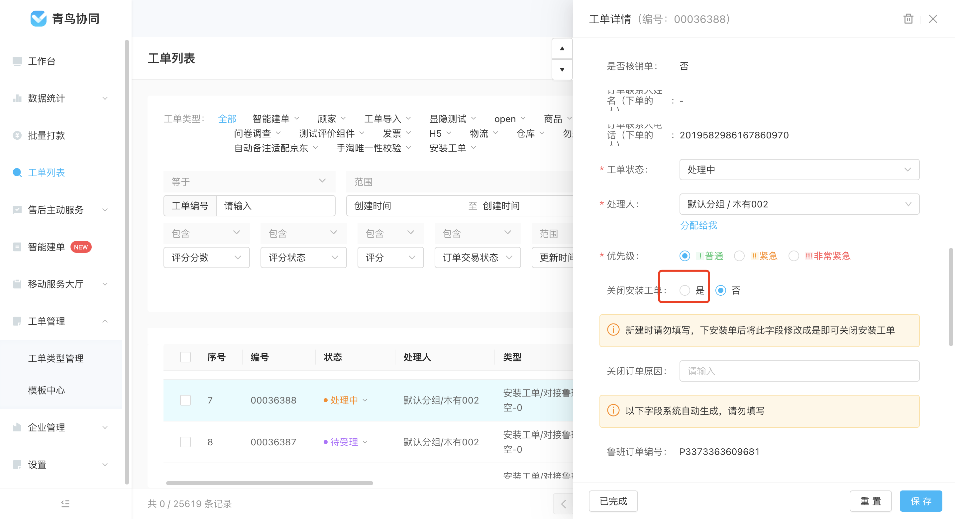Image resolution: width=955 pixels, height=519 pixels.
Task: Click the sidebar vertical scrollbar
Action: tap(127, 262)
